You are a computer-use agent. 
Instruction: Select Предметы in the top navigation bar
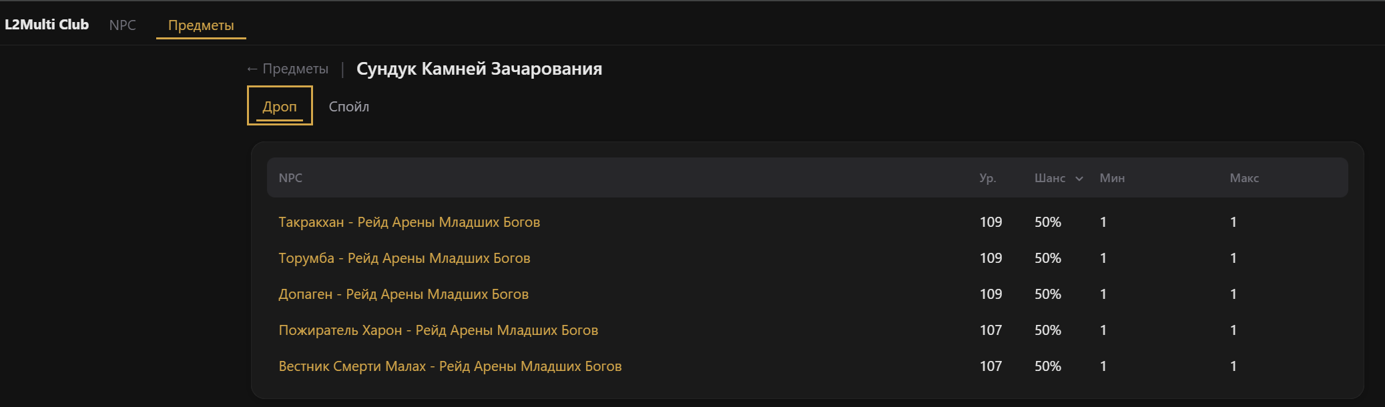coord(201,25)
